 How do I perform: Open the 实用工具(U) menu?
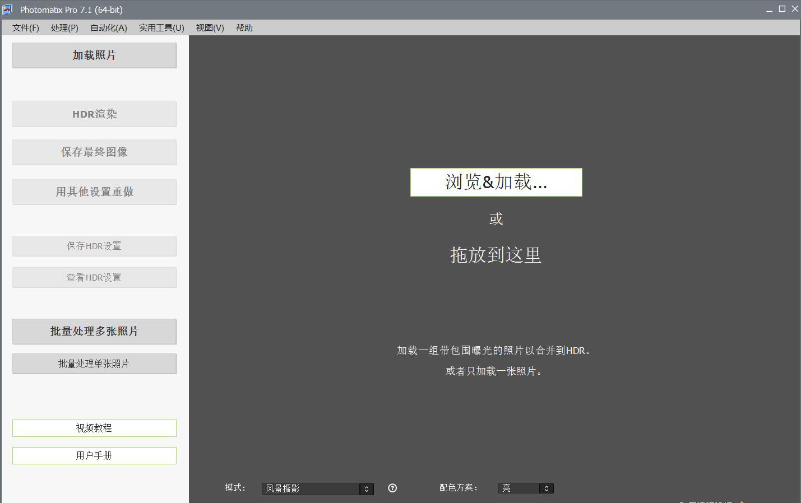[x=161, y=28]
